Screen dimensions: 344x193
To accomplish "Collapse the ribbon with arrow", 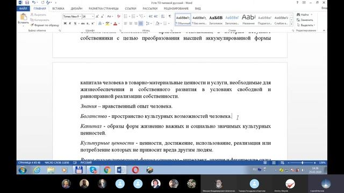I will point(324,31).
